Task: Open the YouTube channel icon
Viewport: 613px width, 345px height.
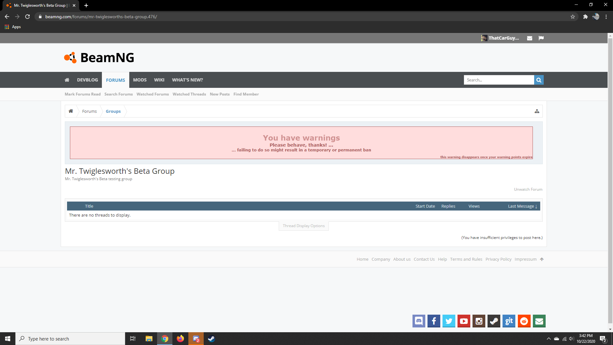Action: (x=464, y=321)
